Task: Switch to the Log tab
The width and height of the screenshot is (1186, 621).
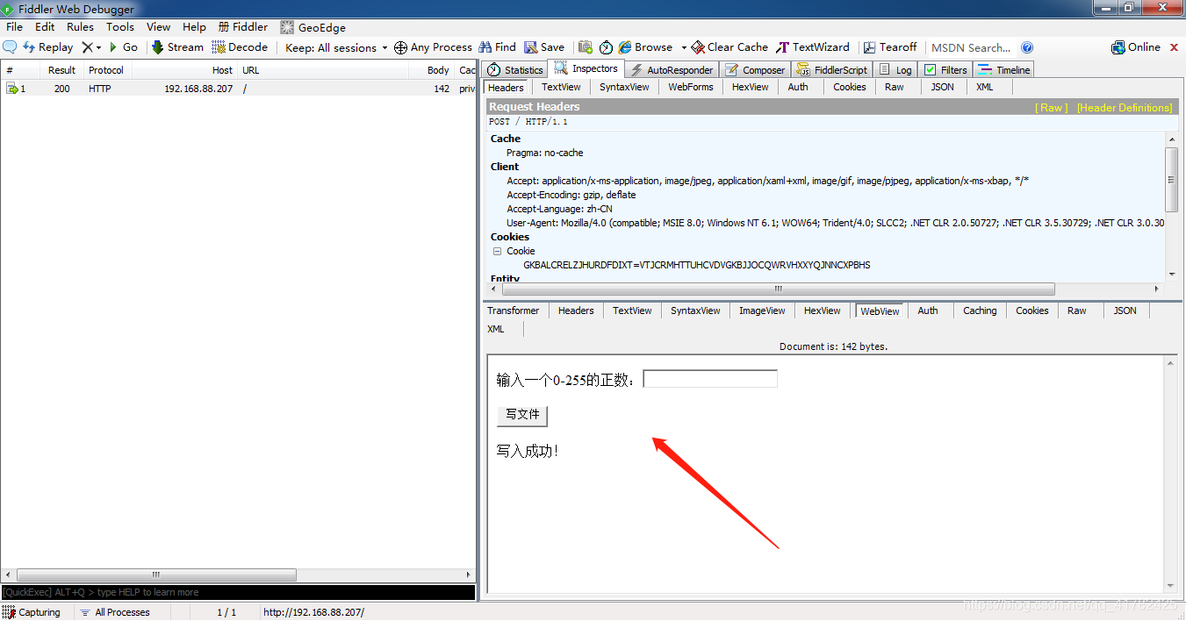Action: 895,70
